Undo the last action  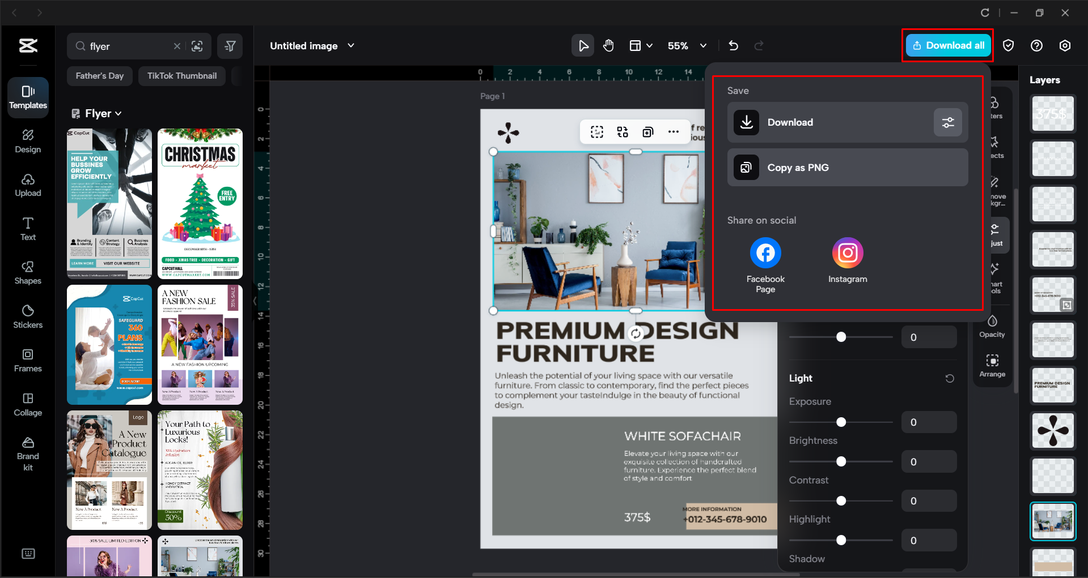733,45
